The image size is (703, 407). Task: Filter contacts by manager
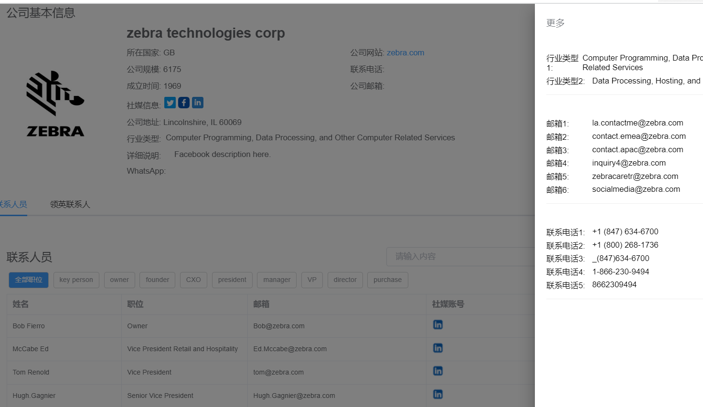277,280
